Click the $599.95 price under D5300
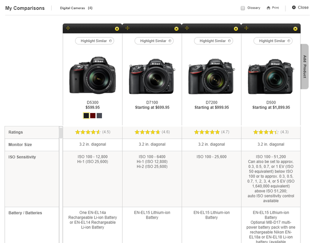This screenshot has width=315, height=243. [x=93, y=108]
